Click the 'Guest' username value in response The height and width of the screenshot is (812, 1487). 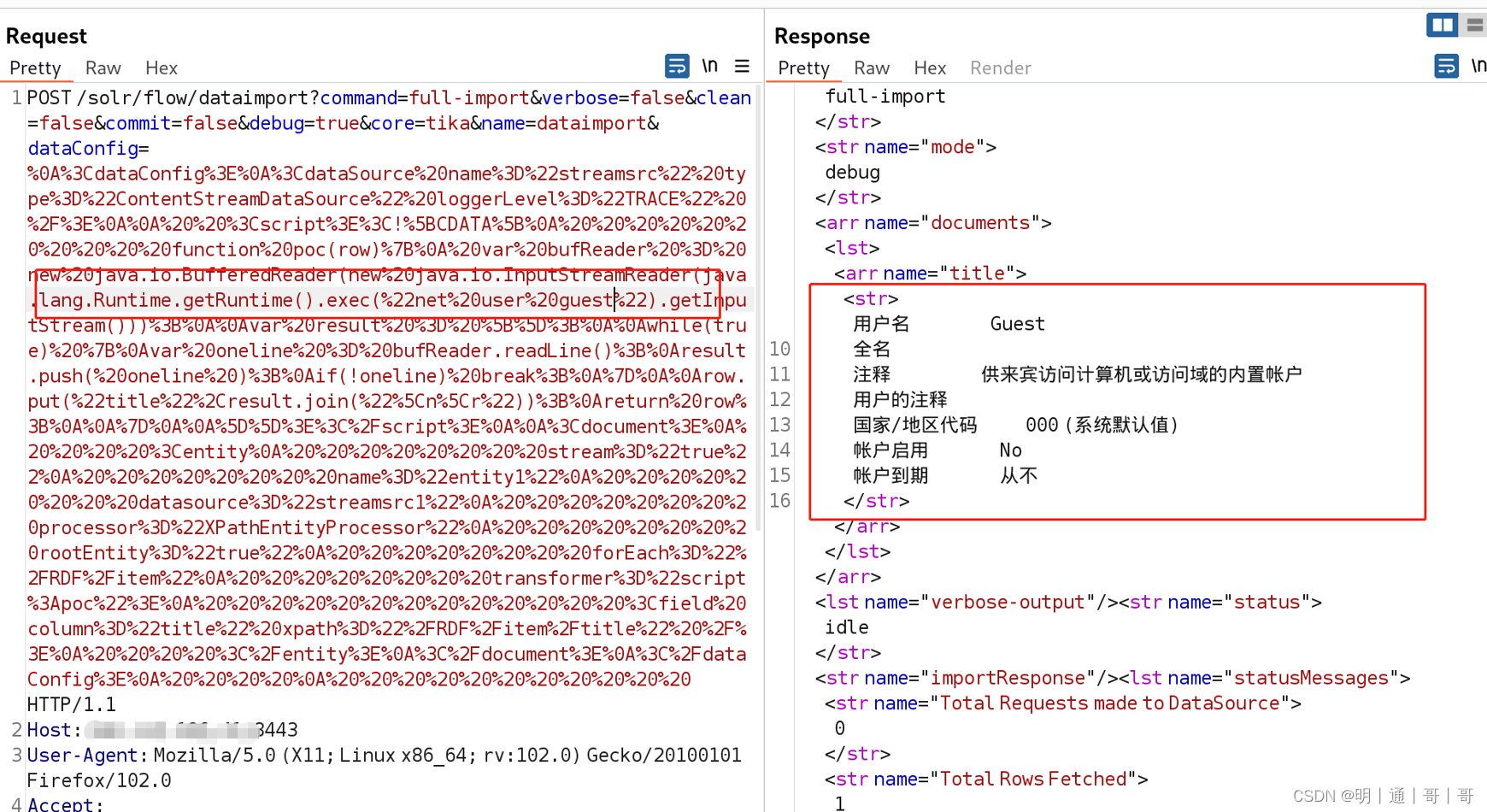click(x=1017, y=323)
